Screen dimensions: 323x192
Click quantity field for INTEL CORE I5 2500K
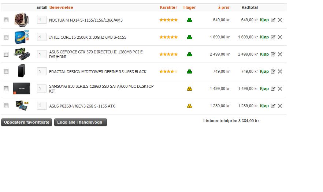click(42, 37)
